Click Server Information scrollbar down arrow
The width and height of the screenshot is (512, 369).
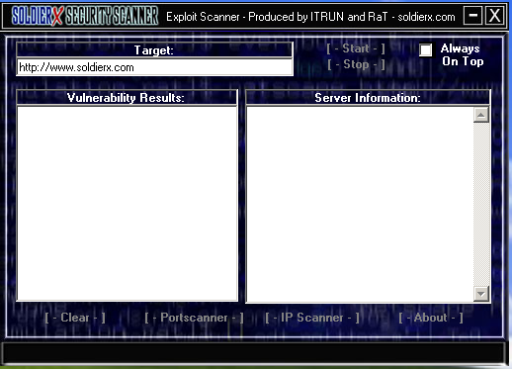tap(481, 294)
